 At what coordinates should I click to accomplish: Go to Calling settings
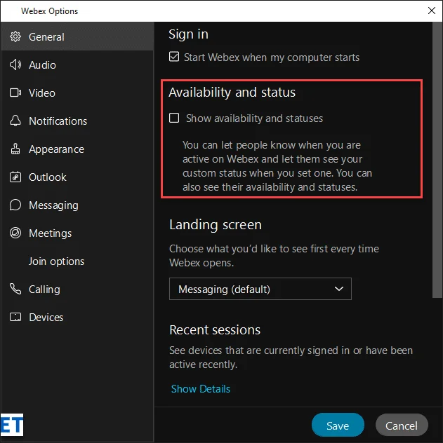[x=77, y=289]
